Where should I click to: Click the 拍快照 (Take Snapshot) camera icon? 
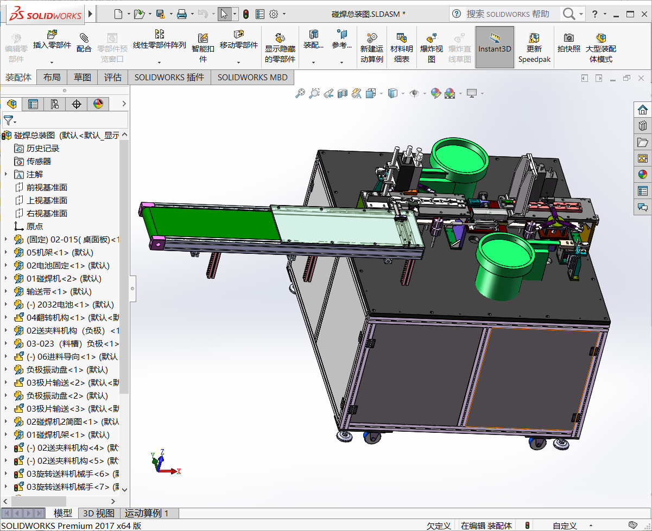point(568,38)
